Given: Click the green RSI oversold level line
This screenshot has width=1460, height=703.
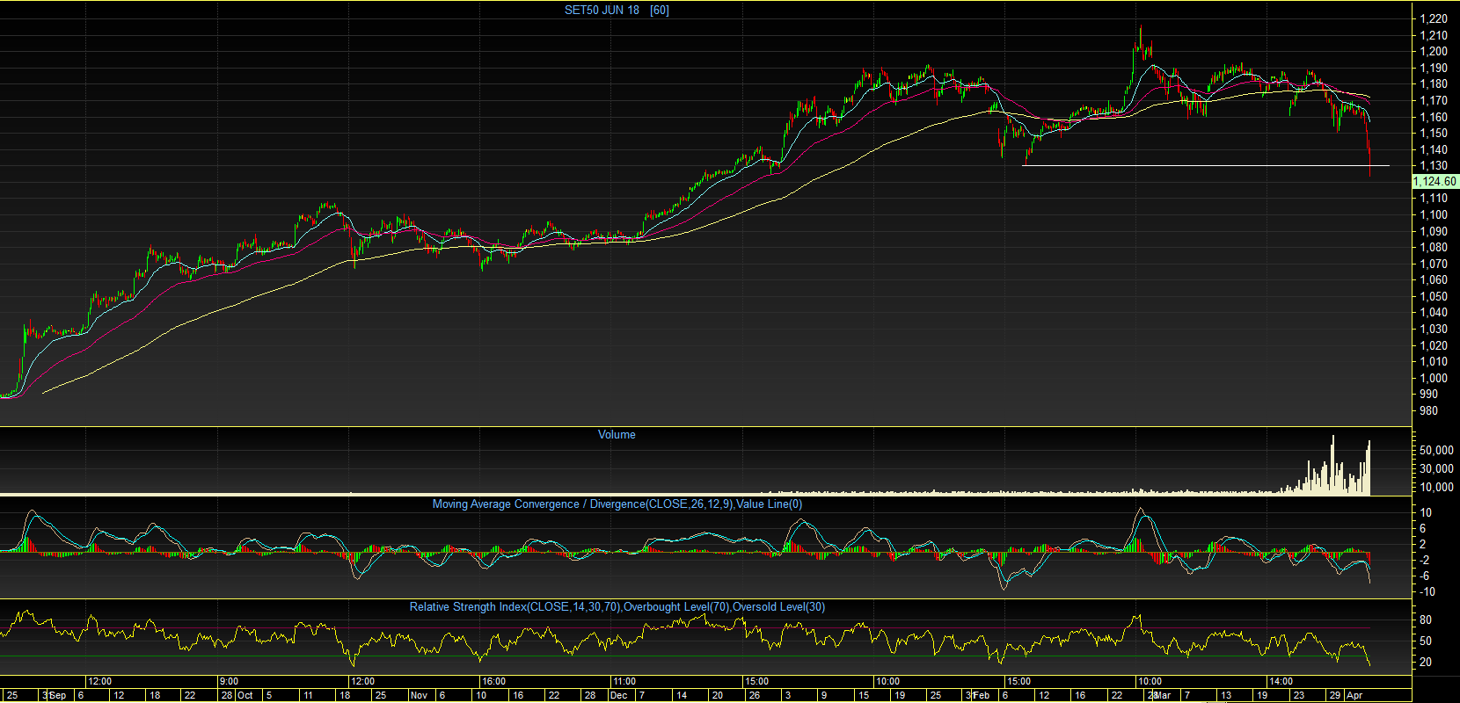Looking at the screenshot, I should tap(686, 656).
